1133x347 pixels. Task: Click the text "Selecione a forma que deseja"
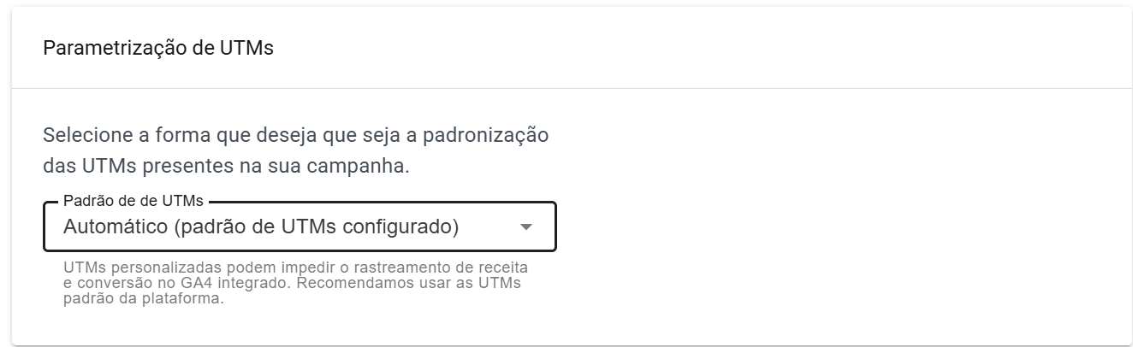tap(163, 135)
